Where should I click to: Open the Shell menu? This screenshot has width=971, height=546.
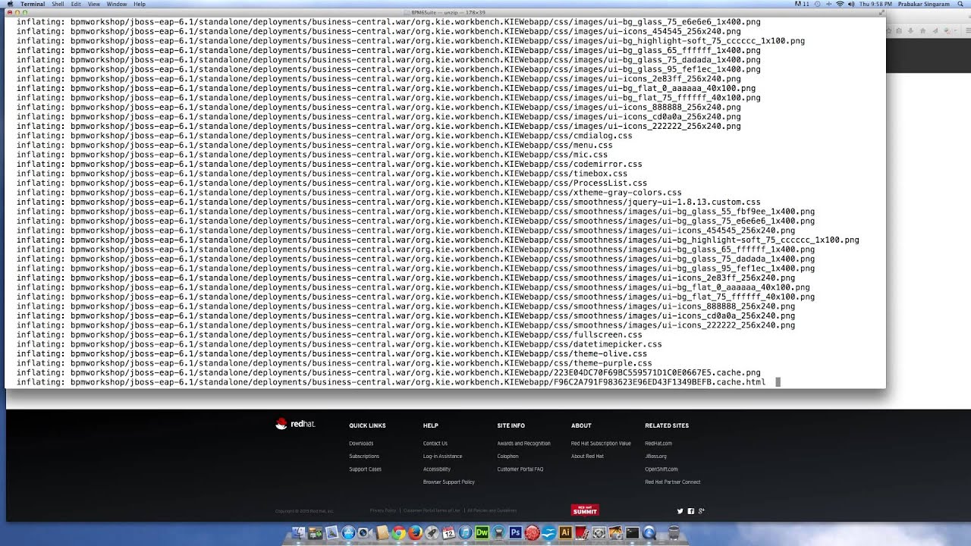pyautogui.click(x=58, y=5)
